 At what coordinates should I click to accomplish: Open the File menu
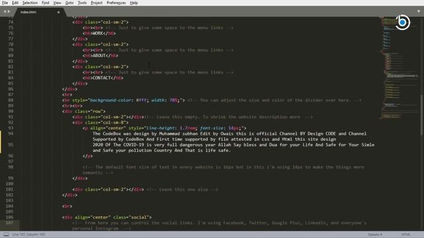pos(5,3)
